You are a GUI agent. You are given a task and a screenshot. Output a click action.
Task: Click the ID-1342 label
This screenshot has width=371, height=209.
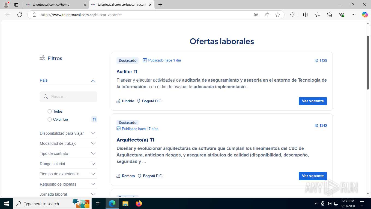[321, 125]
